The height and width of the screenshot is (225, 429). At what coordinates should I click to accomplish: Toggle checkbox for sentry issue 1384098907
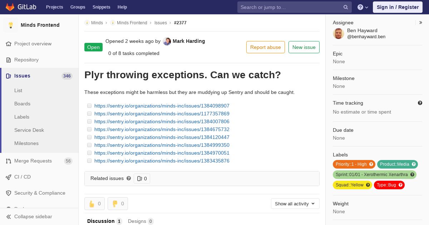89,106
